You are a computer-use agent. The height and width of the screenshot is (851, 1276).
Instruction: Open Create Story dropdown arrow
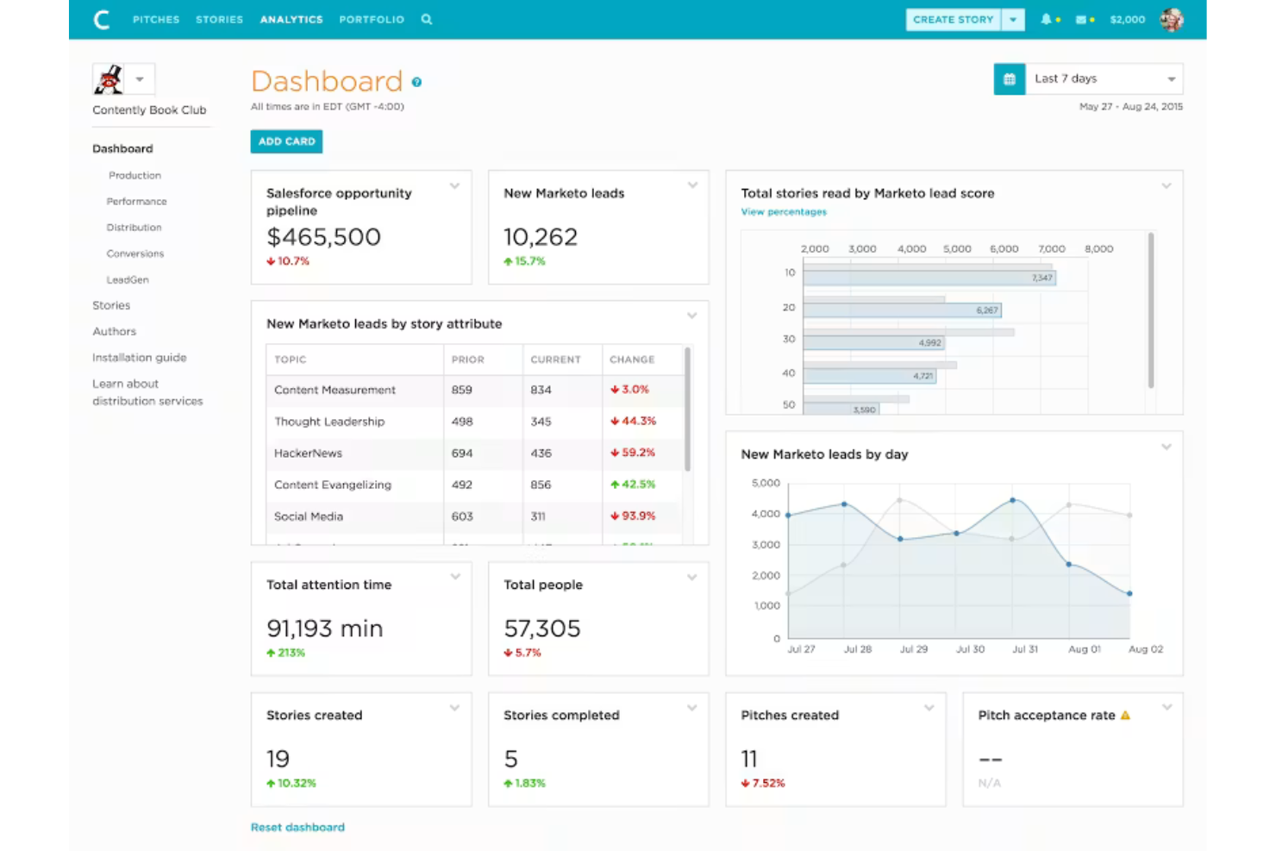pyautogui.click(x=1013, y=19)
